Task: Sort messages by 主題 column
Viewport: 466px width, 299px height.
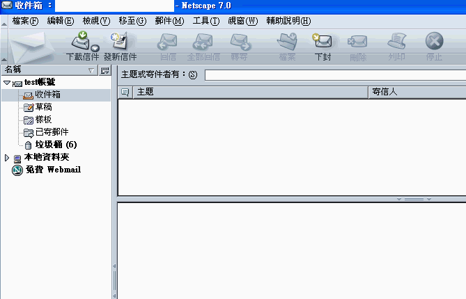Action: 250,92
